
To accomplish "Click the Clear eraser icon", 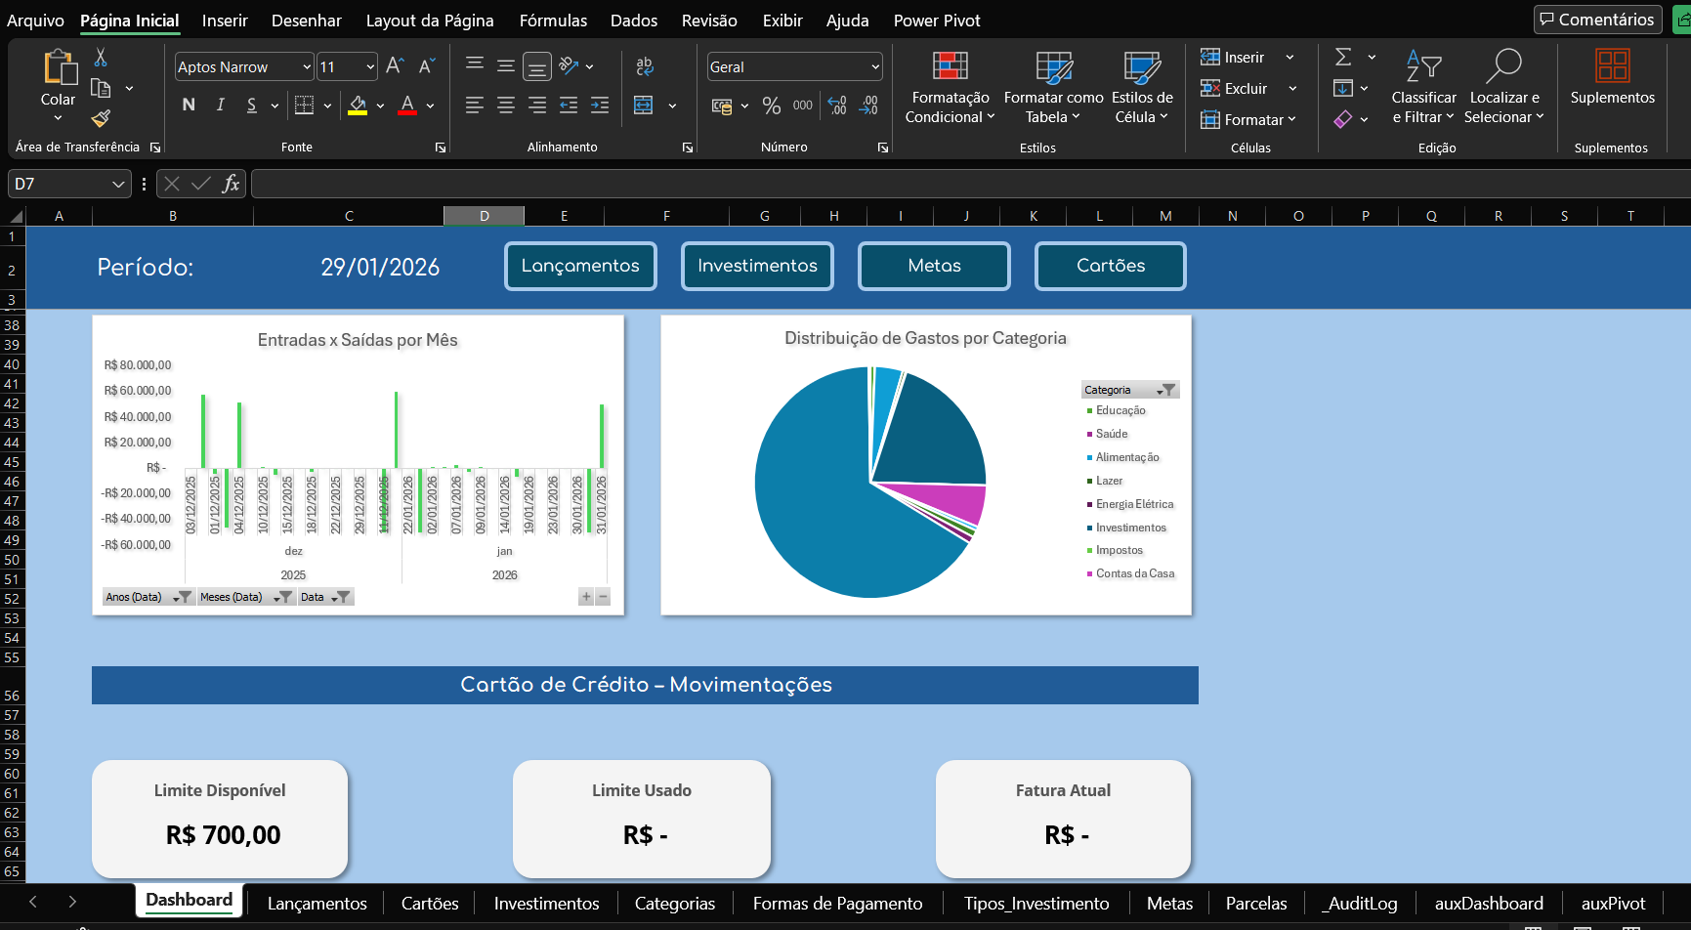I will click(1343, 119).
